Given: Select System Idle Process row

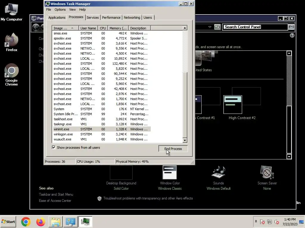Looking at the screenshot, I should coord(101,114).
